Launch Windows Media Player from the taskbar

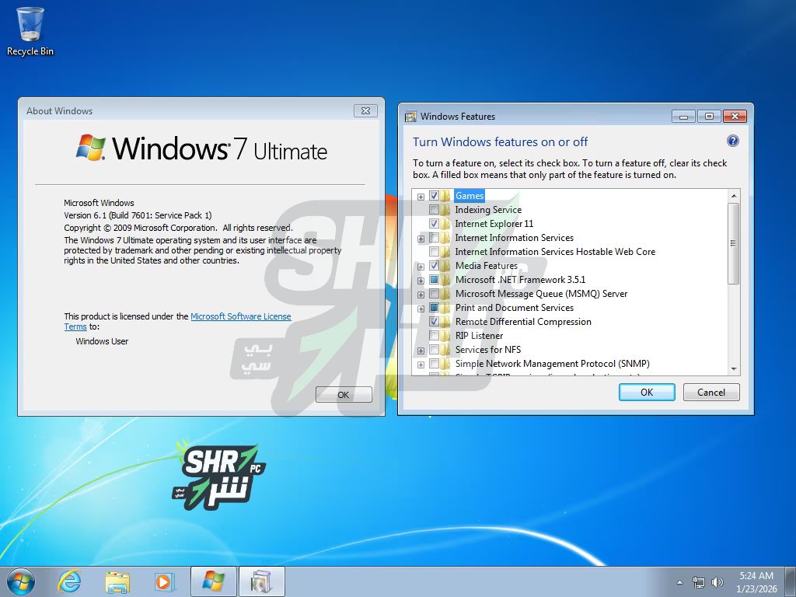(x=165, y=581)
